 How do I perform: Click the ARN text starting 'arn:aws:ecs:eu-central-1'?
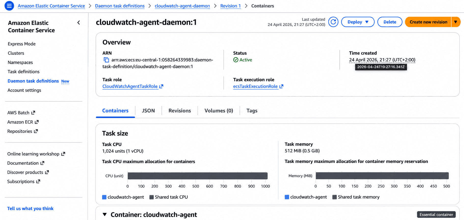tap(158, 63)
